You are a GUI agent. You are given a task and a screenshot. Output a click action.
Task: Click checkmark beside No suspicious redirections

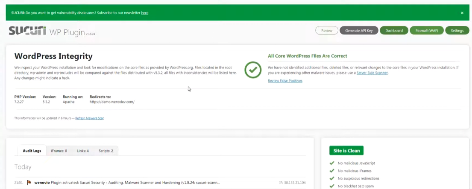tap(332, 178)
